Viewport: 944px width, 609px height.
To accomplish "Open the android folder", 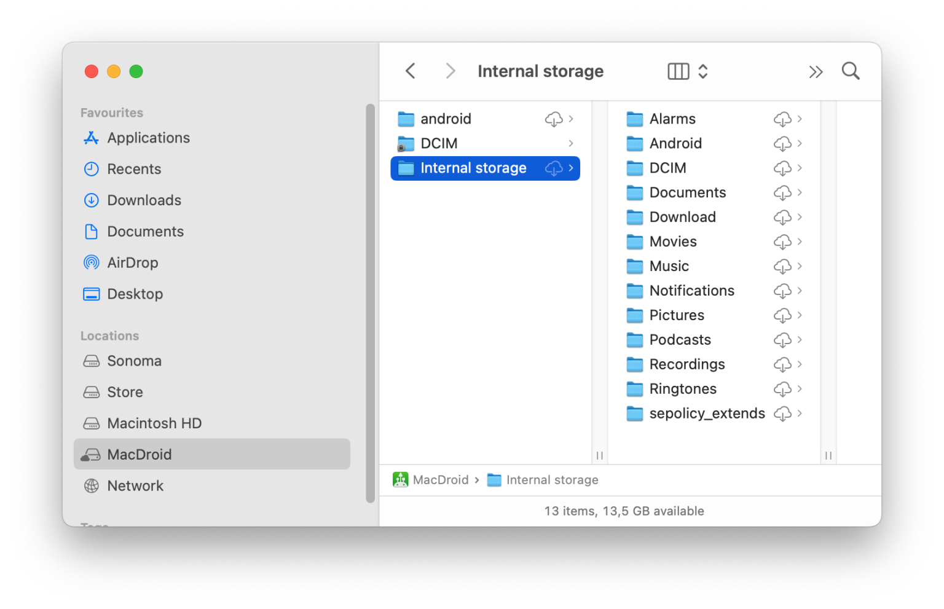I will (x=446, y=119).
